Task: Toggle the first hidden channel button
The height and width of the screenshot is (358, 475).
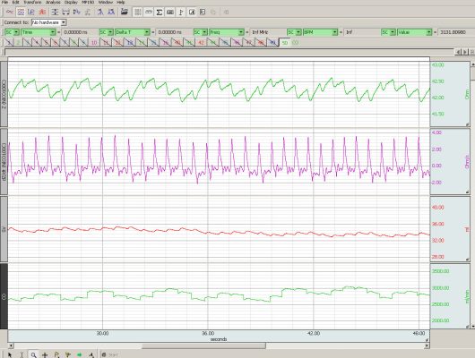Action: (9, 43)
